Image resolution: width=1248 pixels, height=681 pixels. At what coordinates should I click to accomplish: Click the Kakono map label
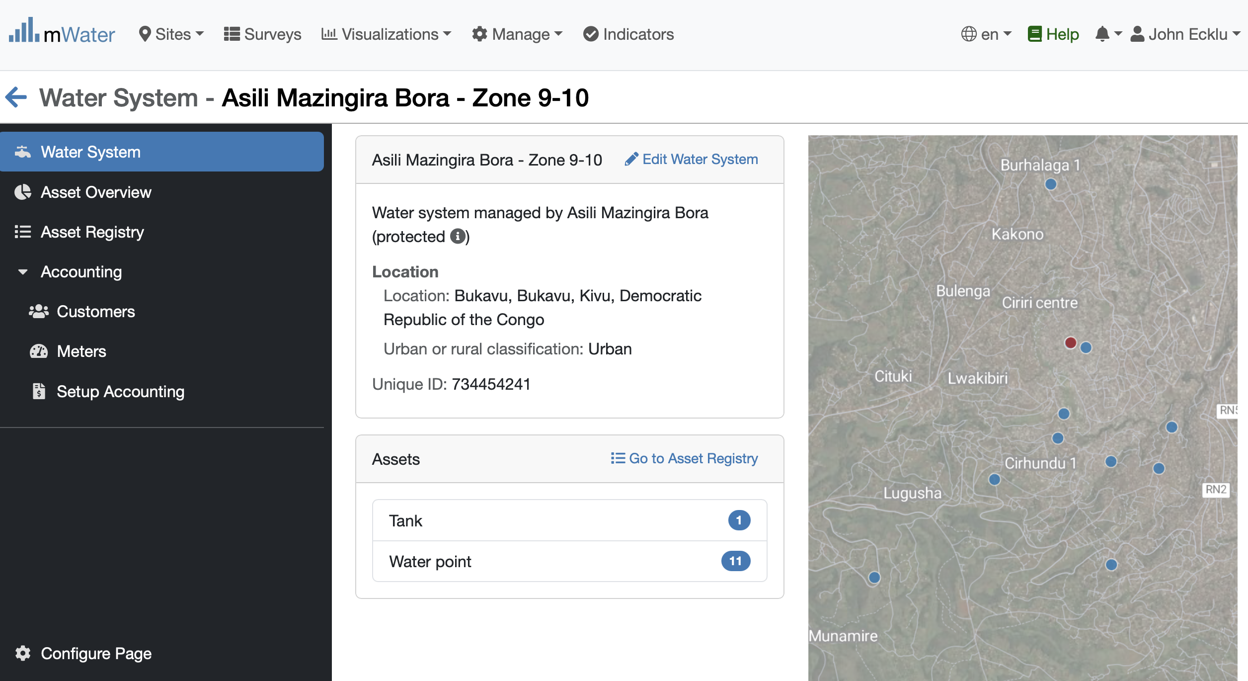click(1017, 234)
